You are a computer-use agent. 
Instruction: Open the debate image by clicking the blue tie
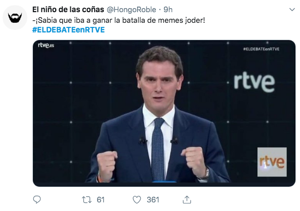click(158, 149)
